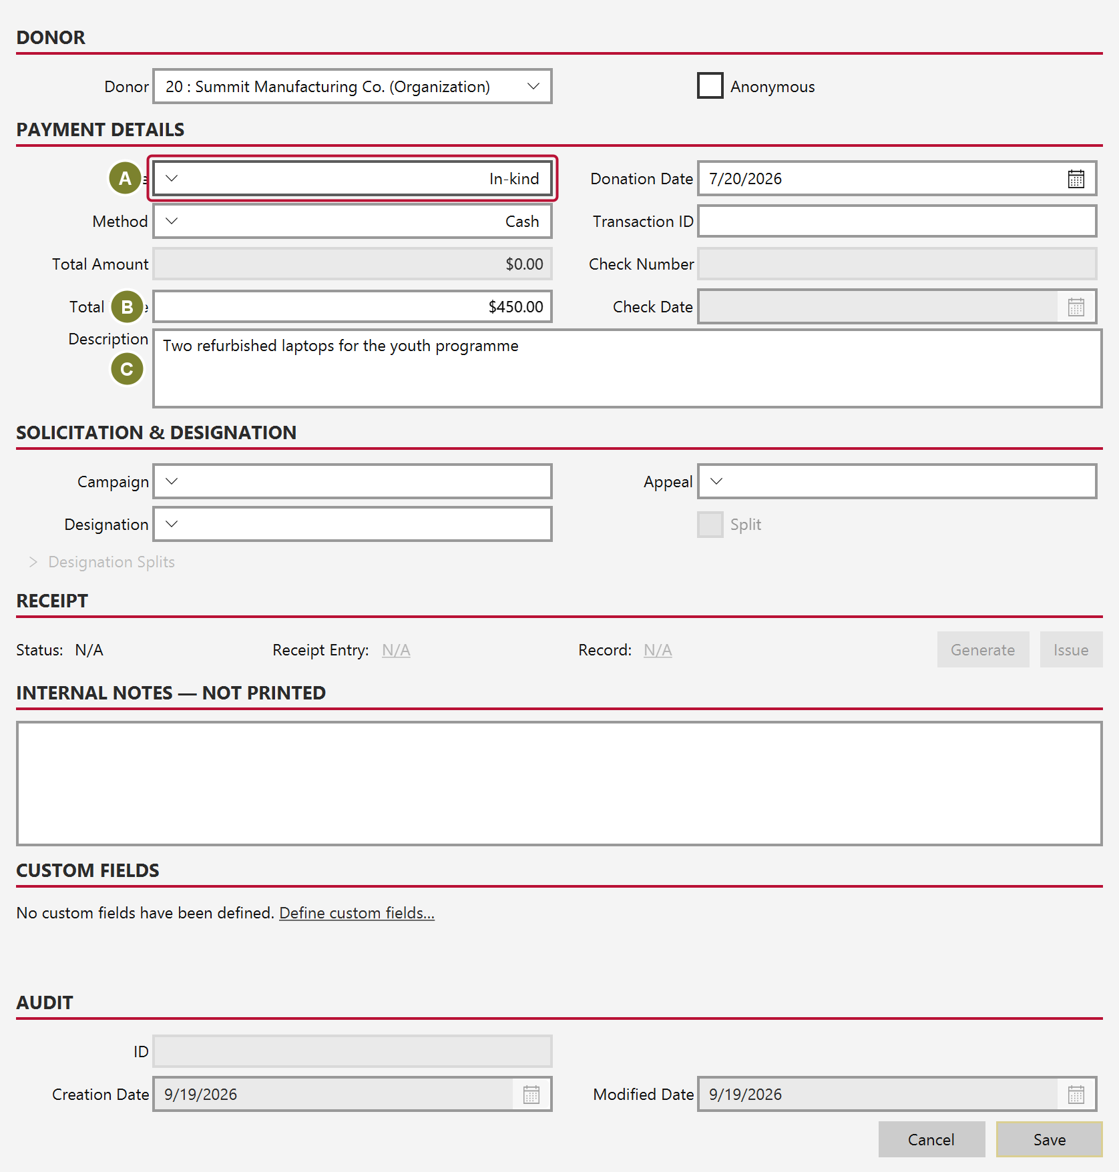Open the Method dropdown showing Cash

353,222
